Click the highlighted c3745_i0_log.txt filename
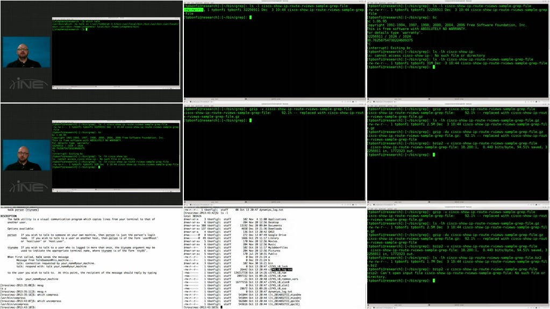The width and height of the screenshot is (550, 309). click(x=282, y=269)
